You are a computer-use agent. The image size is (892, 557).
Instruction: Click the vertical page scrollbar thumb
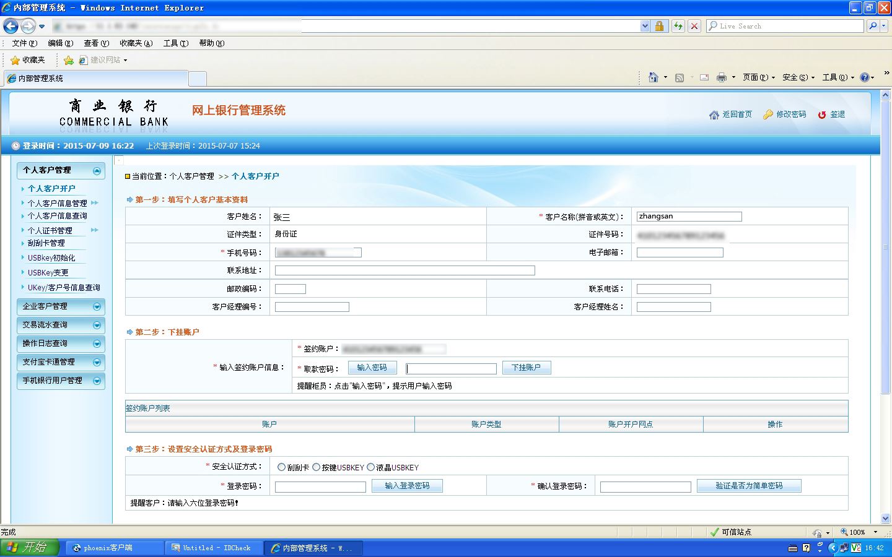pyautogui.click(x=885, y=248)
